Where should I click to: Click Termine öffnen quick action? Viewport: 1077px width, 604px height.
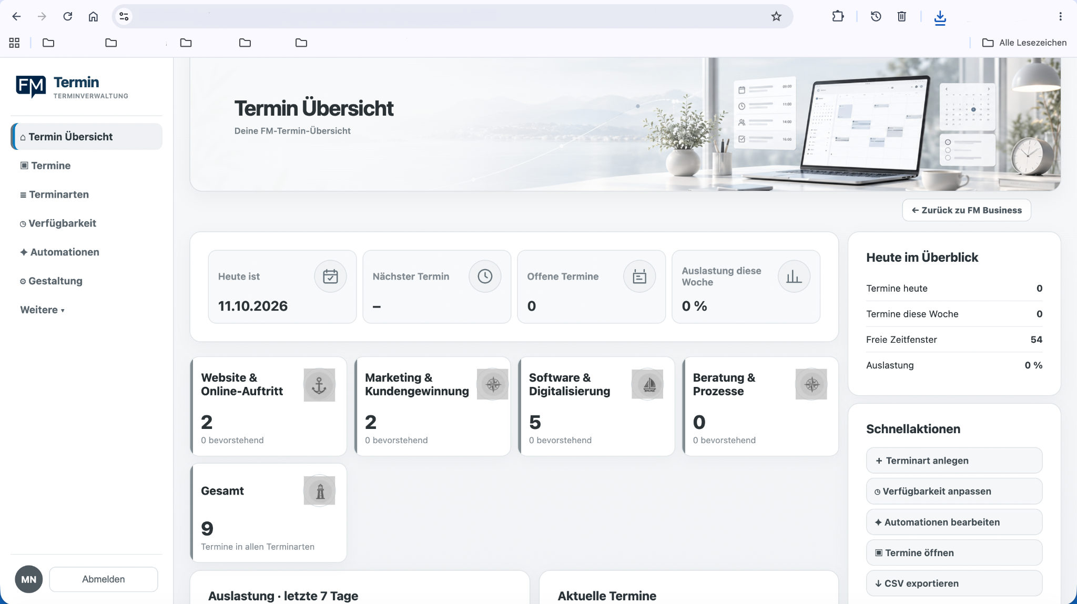[x=954, y=553]
